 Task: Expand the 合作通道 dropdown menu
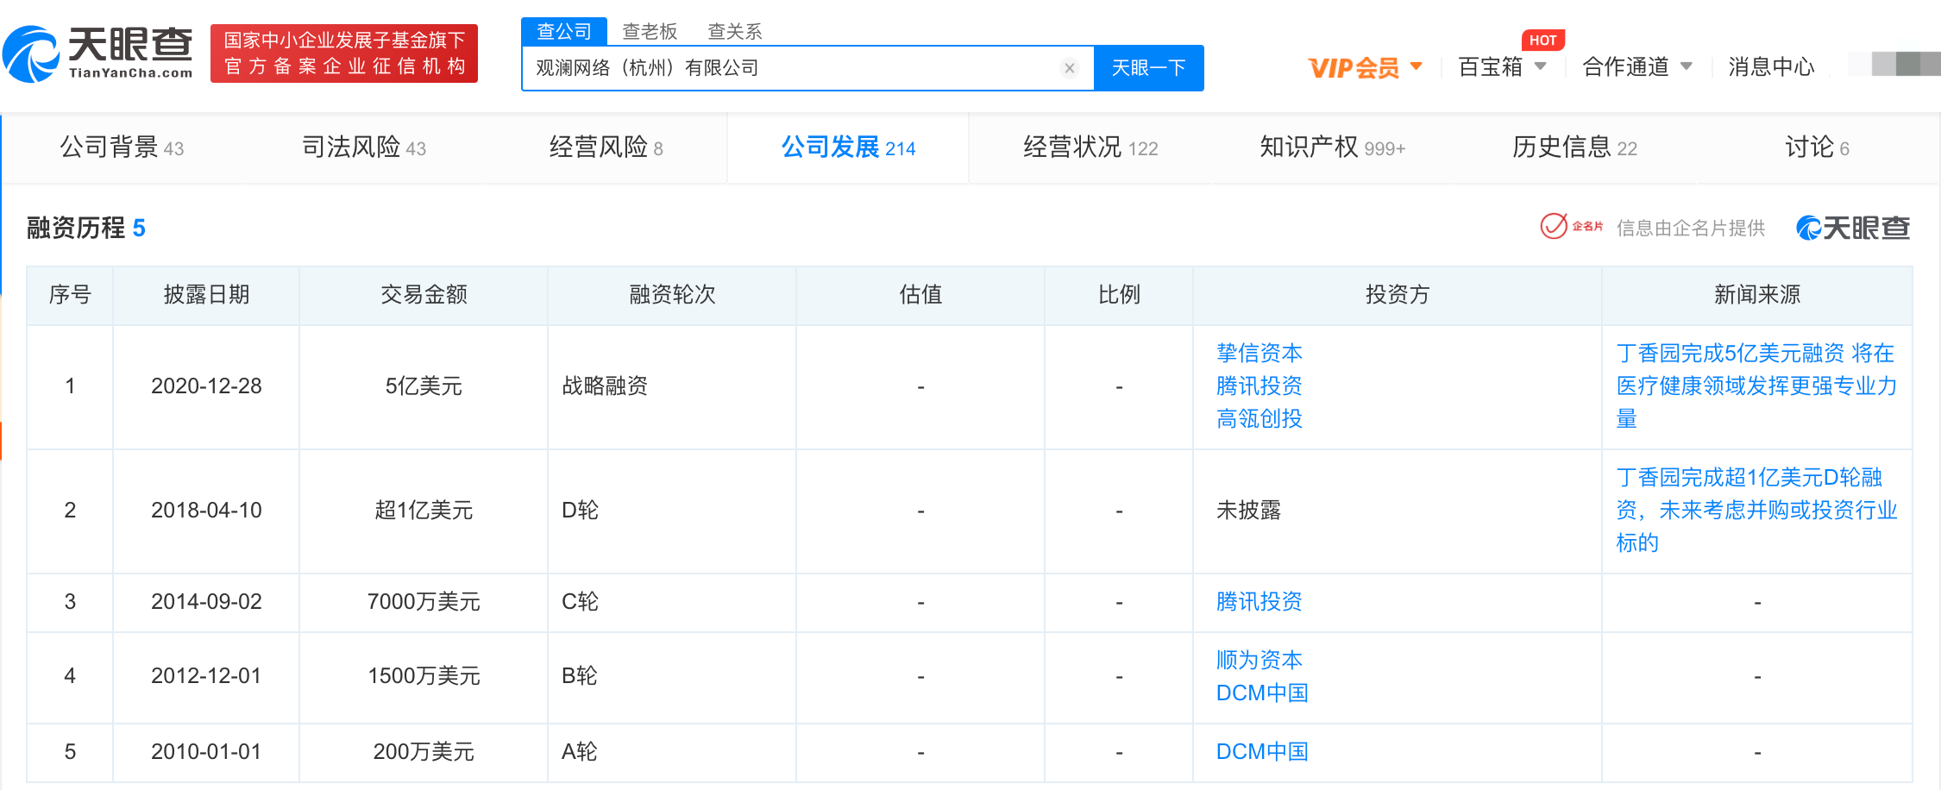pyautogui.click(x=1687, y=66)
